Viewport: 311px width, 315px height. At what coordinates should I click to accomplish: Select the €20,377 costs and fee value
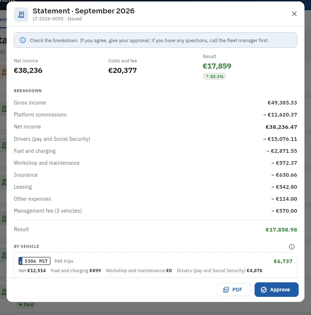122,70
